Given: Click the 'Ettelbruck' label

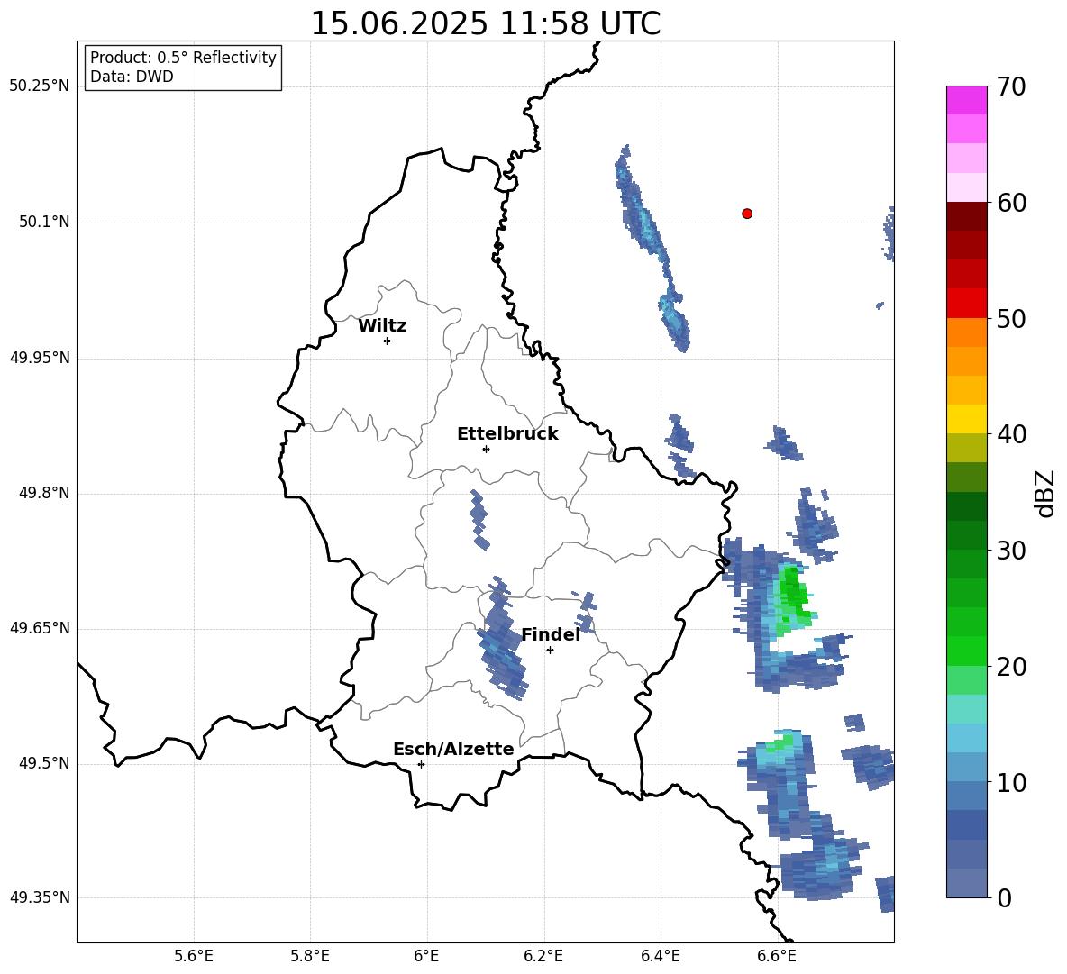Looking at the screenshot, I should 507,434.
